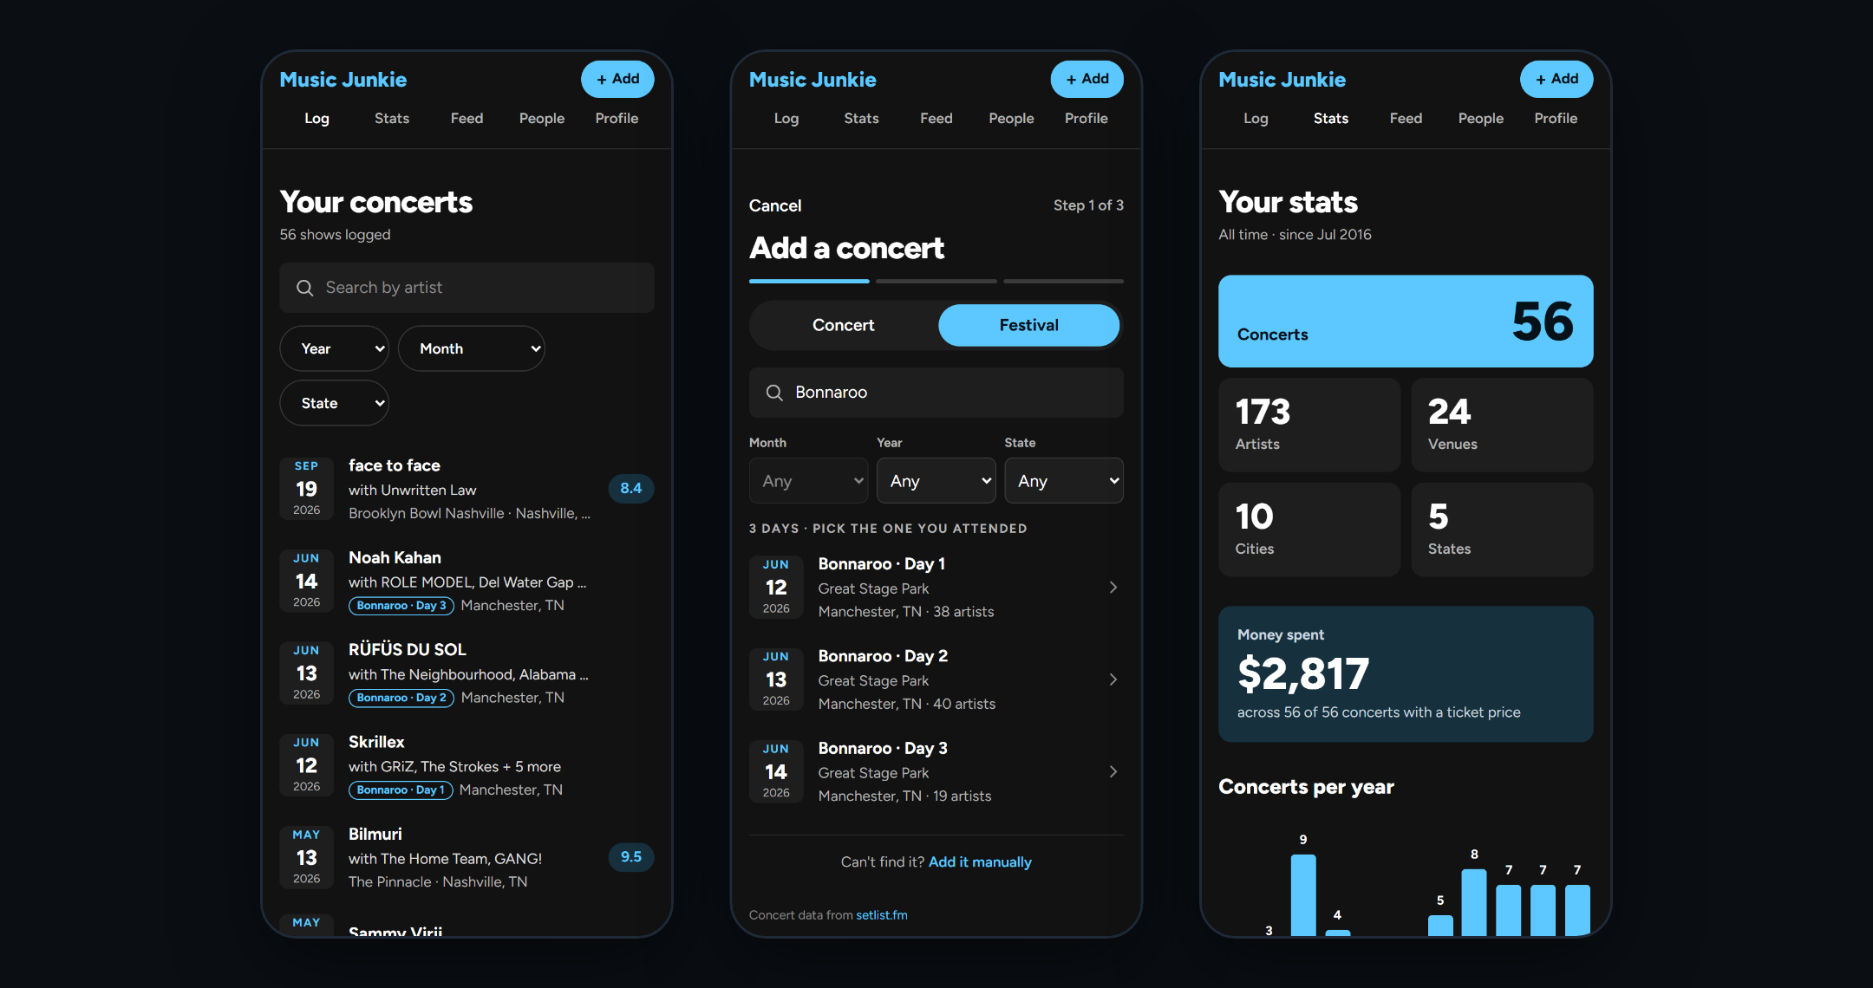Open Bonnaroo Day 3 via its chevron arrow
1873x988 pixels.
[x=1113, y=771]
